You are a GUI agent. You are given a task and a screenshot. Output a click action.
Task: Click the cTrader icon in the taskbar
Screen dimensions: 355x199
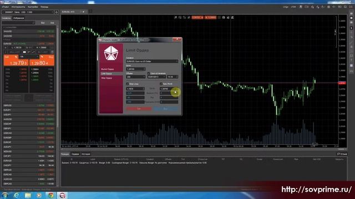click(x=62, y=195)
